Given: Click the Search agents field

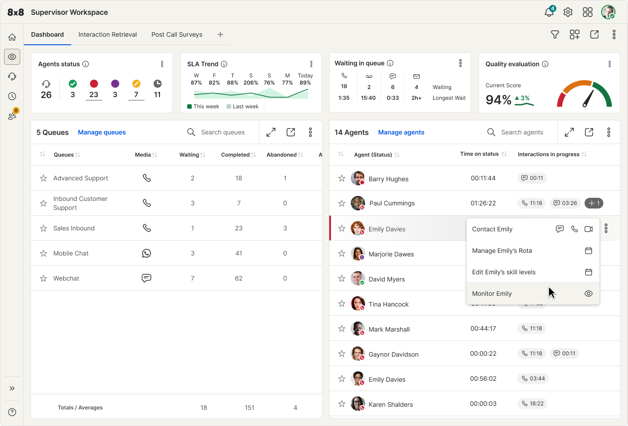Looking at the screenshot, I should point(522,132).
